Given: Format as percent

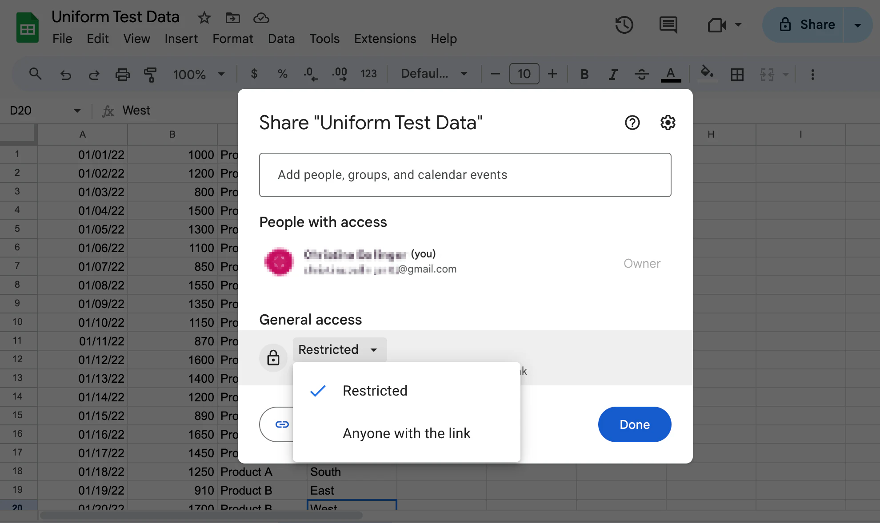Looking at the screenshot, I should 282,74.
